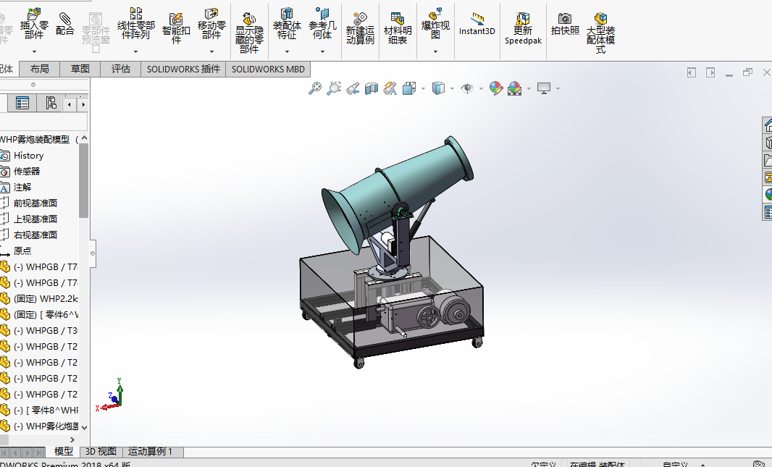Open Move Component dropdown arrow

[x=211, y=51]
